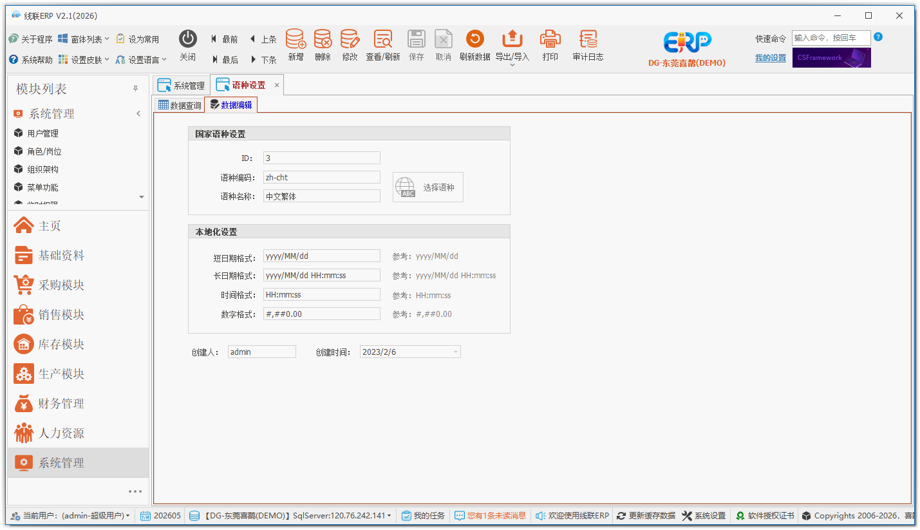Click the 查看/刷新 icon
Screen dimensions: 920x530
click(383, 39)
